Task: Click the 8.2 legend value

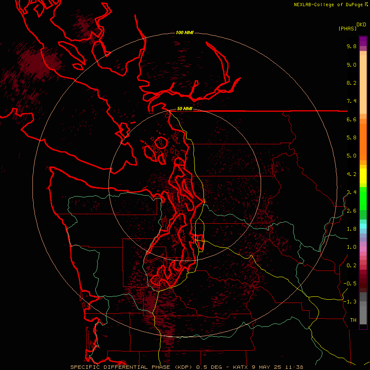Action: click(x=351, y=83)
